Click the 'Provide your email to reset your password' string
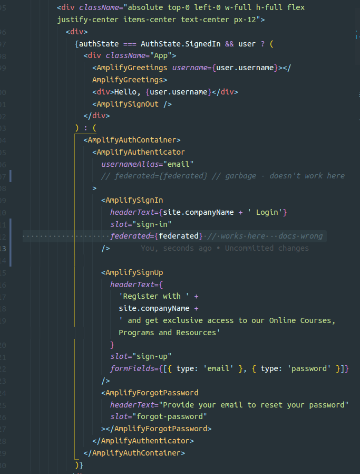360x474 pixels. click(254, 405)
